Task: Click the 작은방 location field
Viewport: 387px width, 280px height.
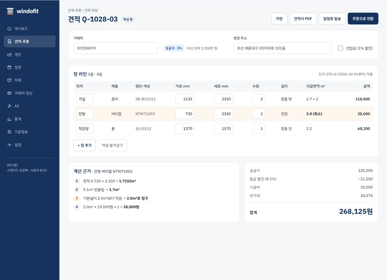Action: (85, 129)
